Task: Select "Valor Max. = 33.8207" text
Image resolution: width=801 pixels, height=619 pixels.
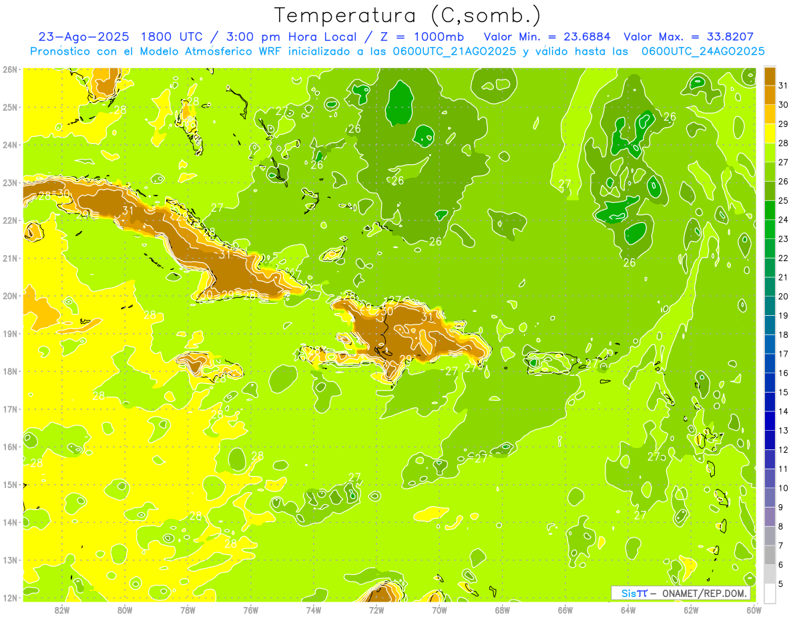Action: coord(688,37)
